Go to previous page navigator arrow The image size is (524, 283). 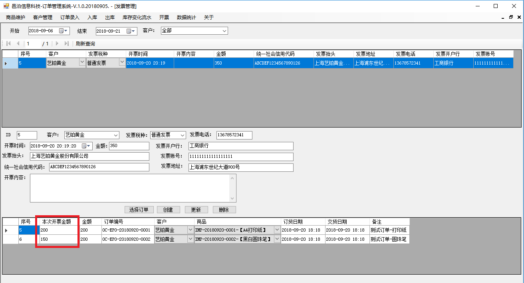tap(18, 43)
